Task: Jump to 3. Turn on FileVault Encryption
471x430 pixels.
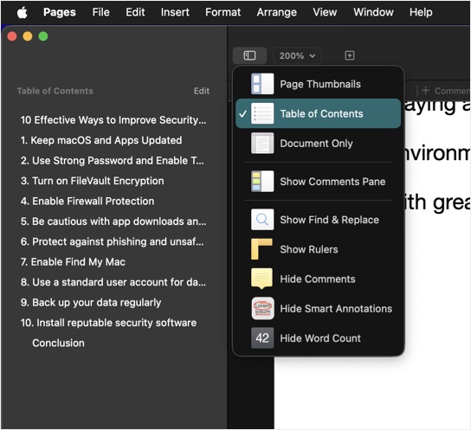Action: pyautogui.click(x=93, y=181)
